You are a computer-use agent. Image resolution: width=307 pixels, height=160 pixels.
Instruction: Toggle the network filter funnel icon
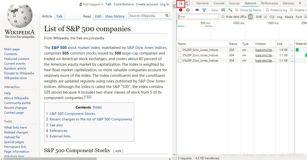[x=204, y=10]
